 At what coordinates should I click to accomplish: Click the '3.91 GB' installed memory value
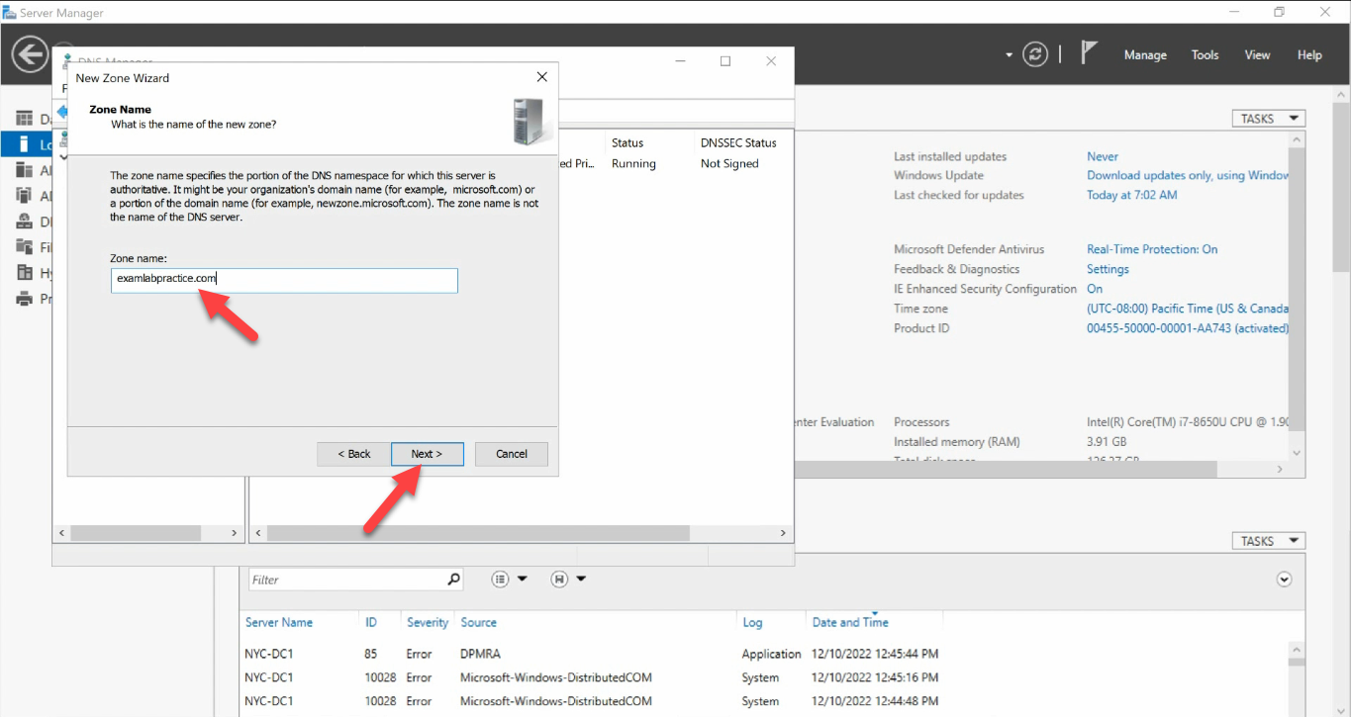[x=1109, y=442]
